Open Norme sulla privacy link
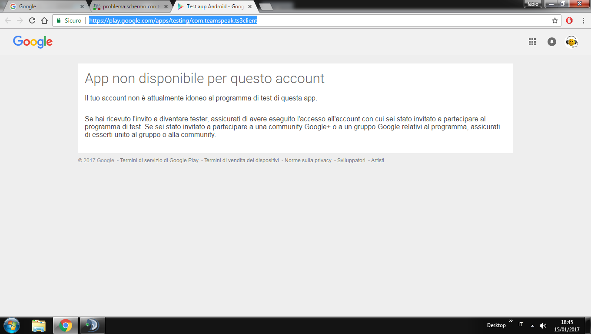This screenshot has width=591, height=334. 308,160
